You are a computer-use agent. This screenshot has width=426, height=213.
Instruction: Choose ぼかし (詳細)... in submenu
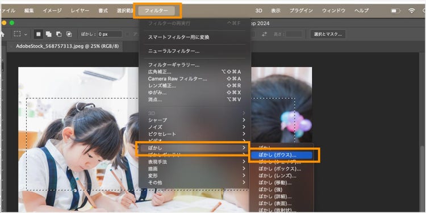pyautogui.click(x=282, y=197)
